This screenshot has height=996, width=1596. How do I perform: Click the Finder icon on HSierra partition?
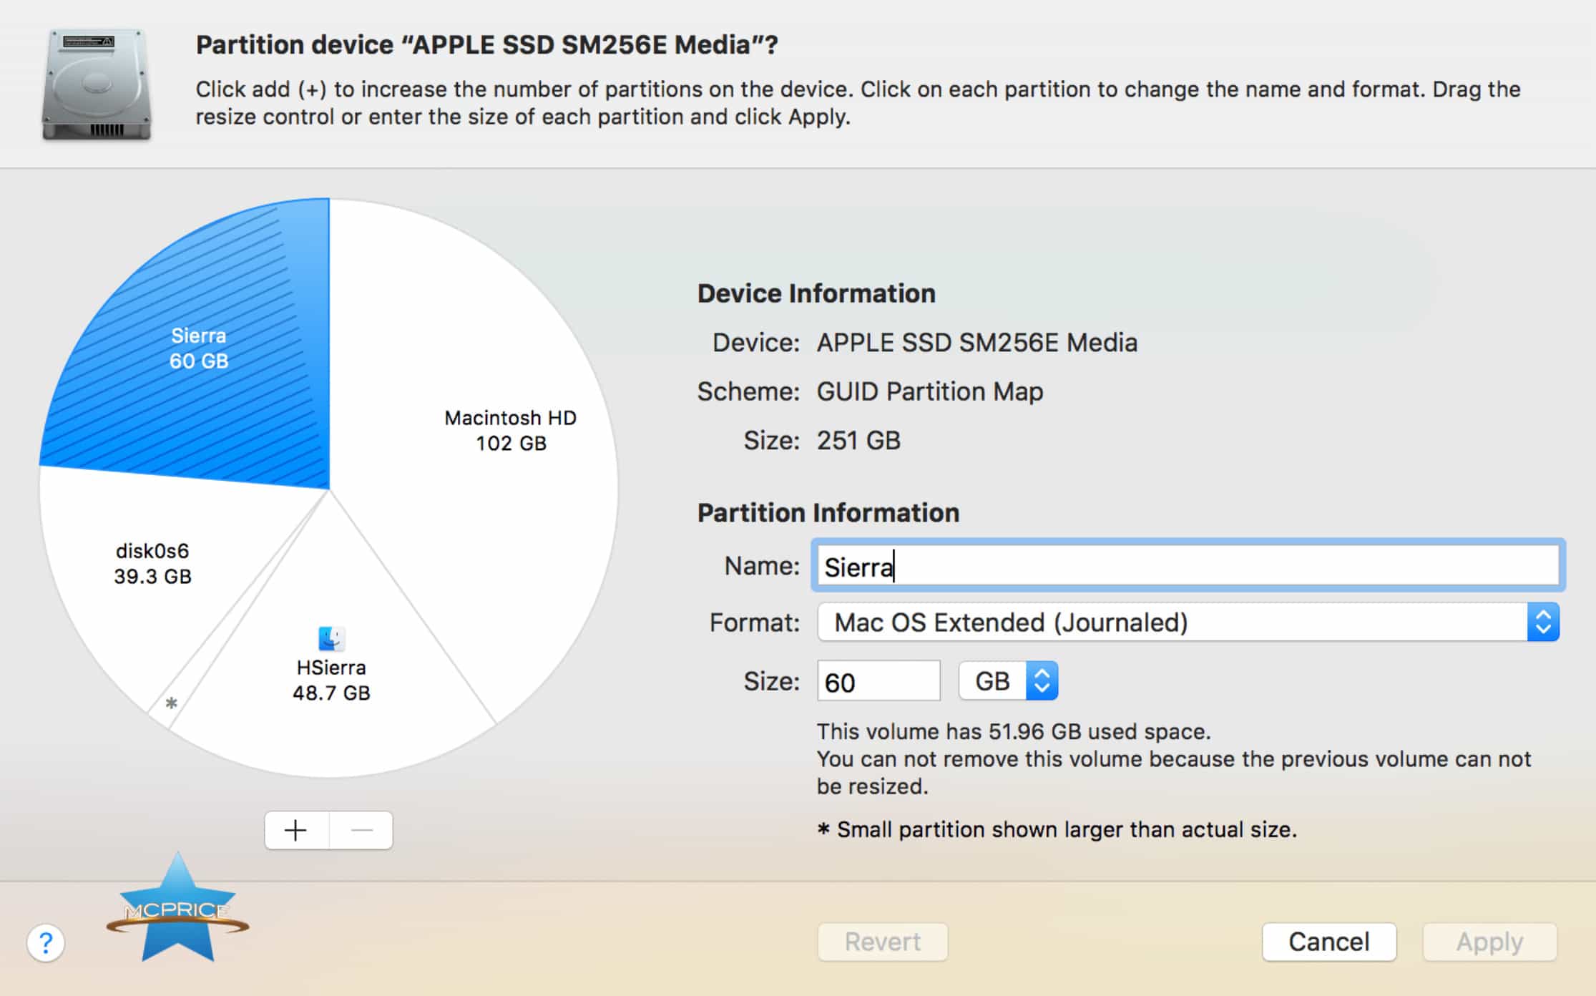331,638
